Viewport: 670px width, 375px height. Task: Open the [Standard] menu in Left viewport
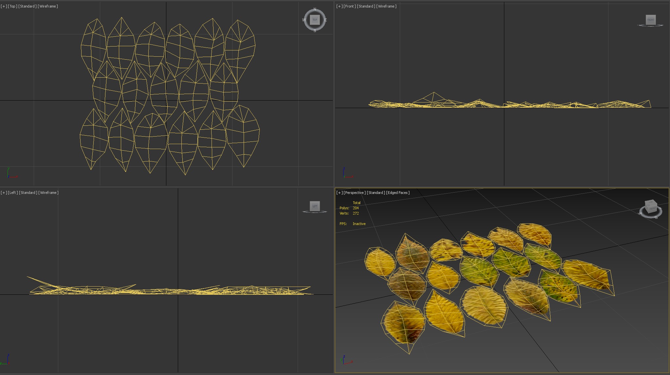(x=28, y=193)
